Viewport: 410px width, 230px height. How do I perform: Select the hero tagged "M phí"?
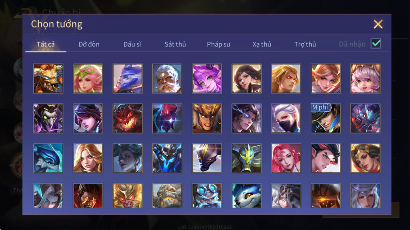[x=326, y=118]
